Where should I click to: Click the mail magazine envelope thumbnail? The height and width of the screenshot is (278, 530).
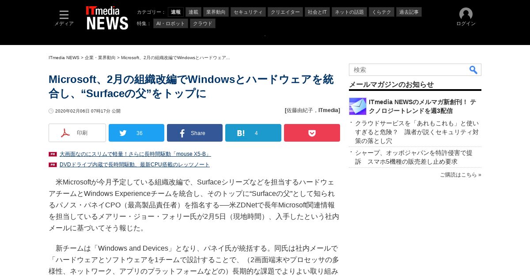click(x=358, y=106)
